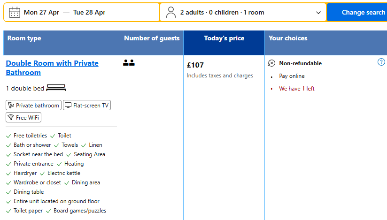Click the two-guests occupancy icon
Viewport: 387px width, 220px height.
coord(129,63)
